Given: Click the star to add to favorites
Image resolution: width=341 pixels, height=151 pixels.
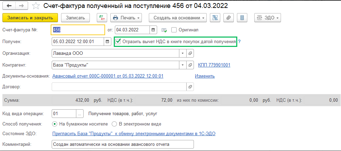Looking at the screenshot, I should (x=35, y=6).
